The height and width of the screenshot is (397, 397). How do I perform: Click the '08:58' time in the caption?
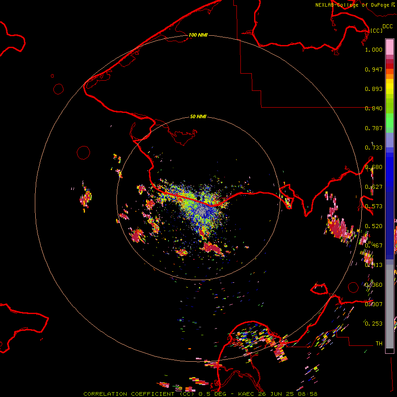307,394
